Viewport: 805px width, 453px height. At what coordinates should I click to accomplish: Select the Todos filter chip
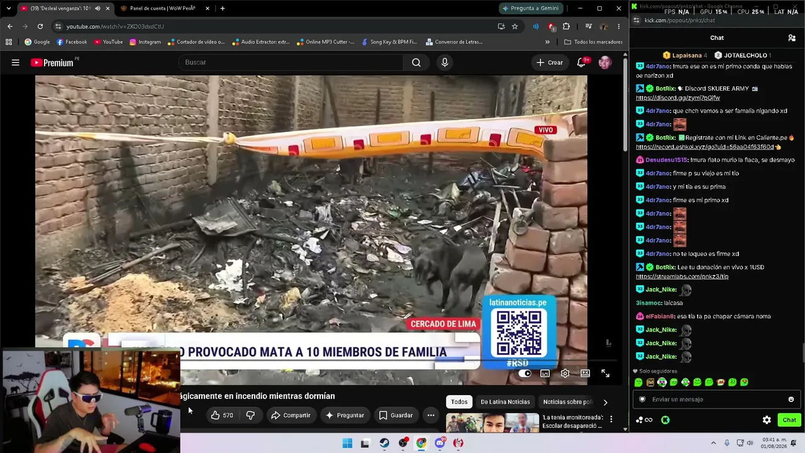point(459,402)
